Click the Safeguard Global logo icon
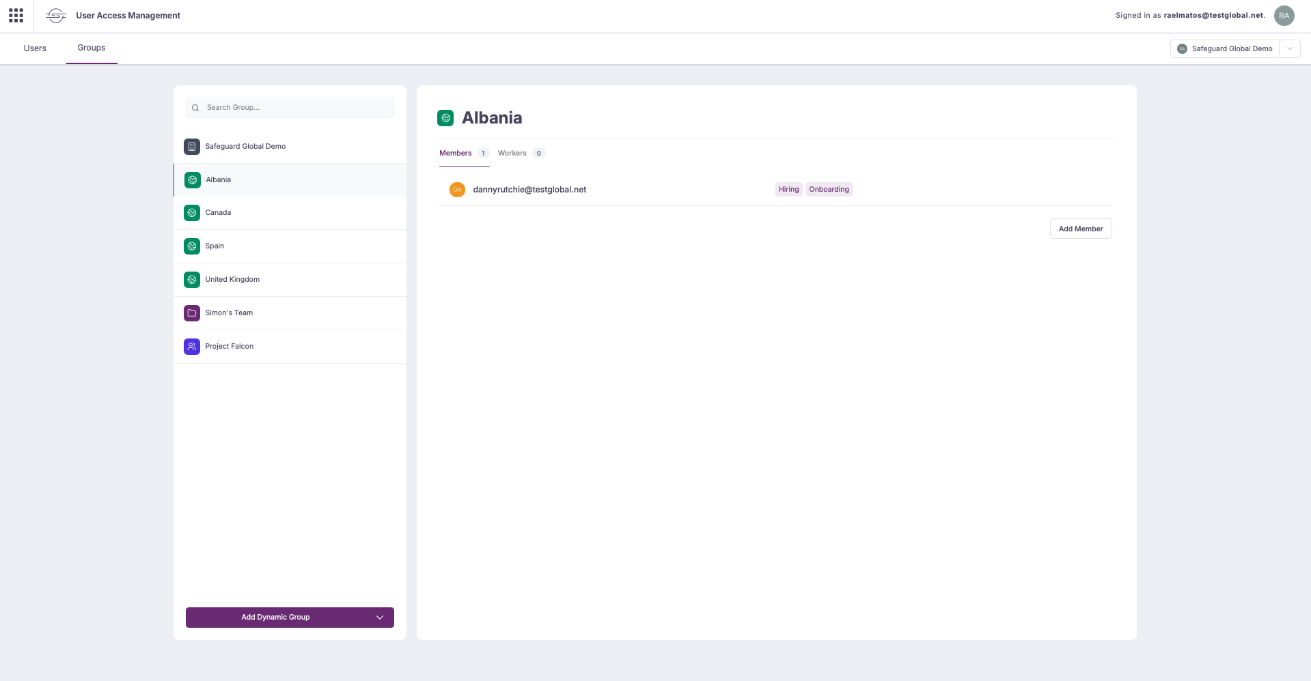This screenshot has height=681, width=1311. (x=56, y=16)
